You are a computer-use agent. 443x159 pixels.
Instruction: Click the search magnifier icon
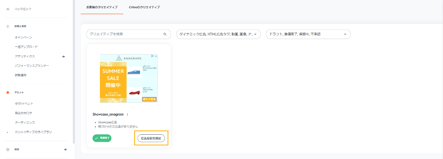pos(165,34)
